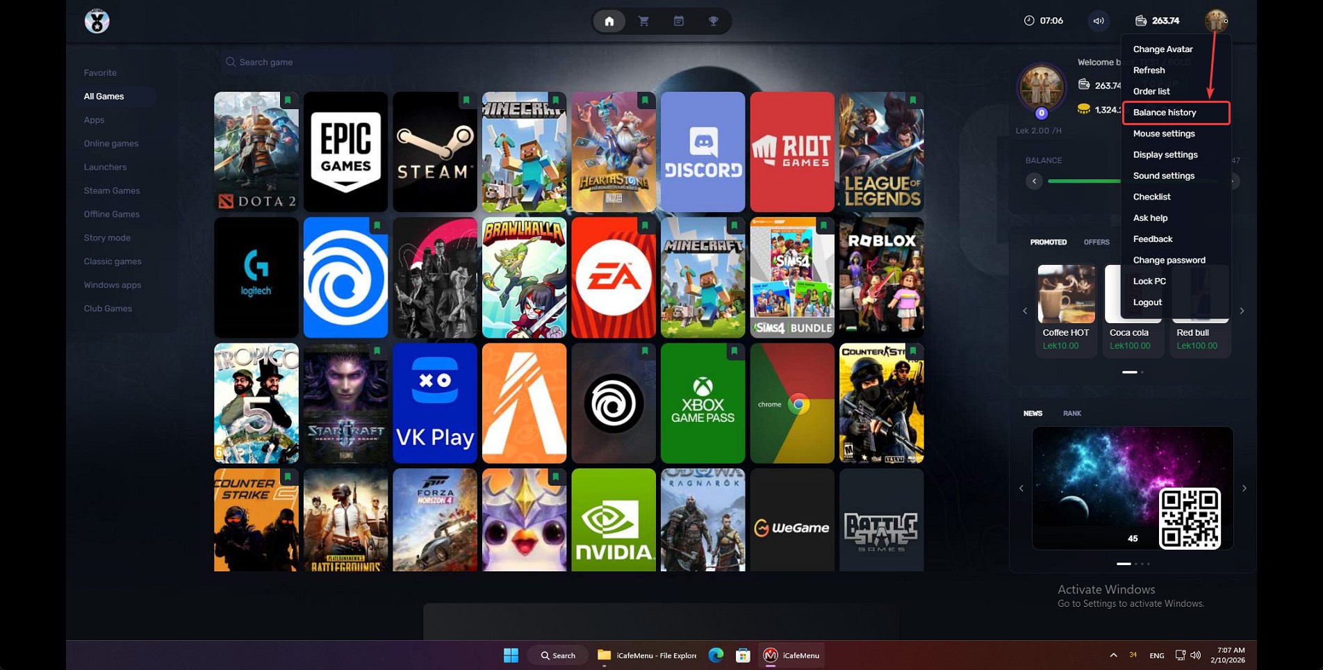Show the Story mode category

click(x=107, y=238)
